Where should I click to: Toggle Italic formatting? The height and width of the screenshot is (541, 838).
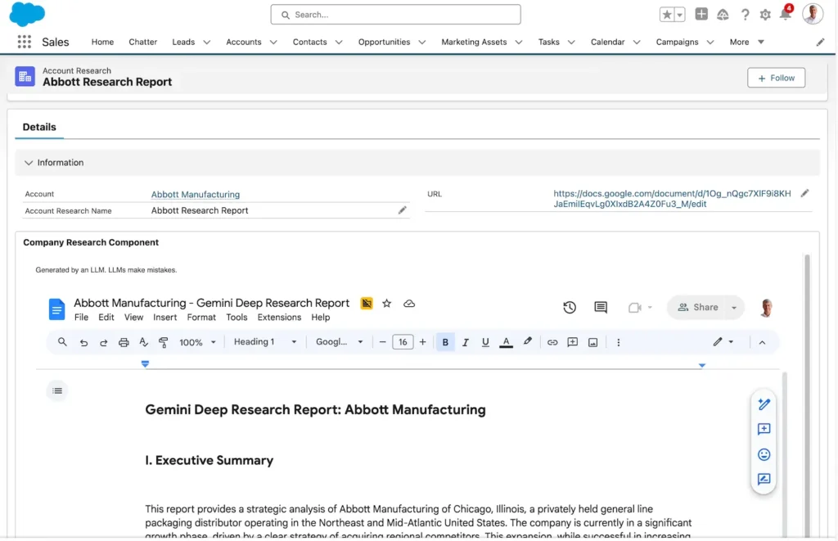click(466, 343)
